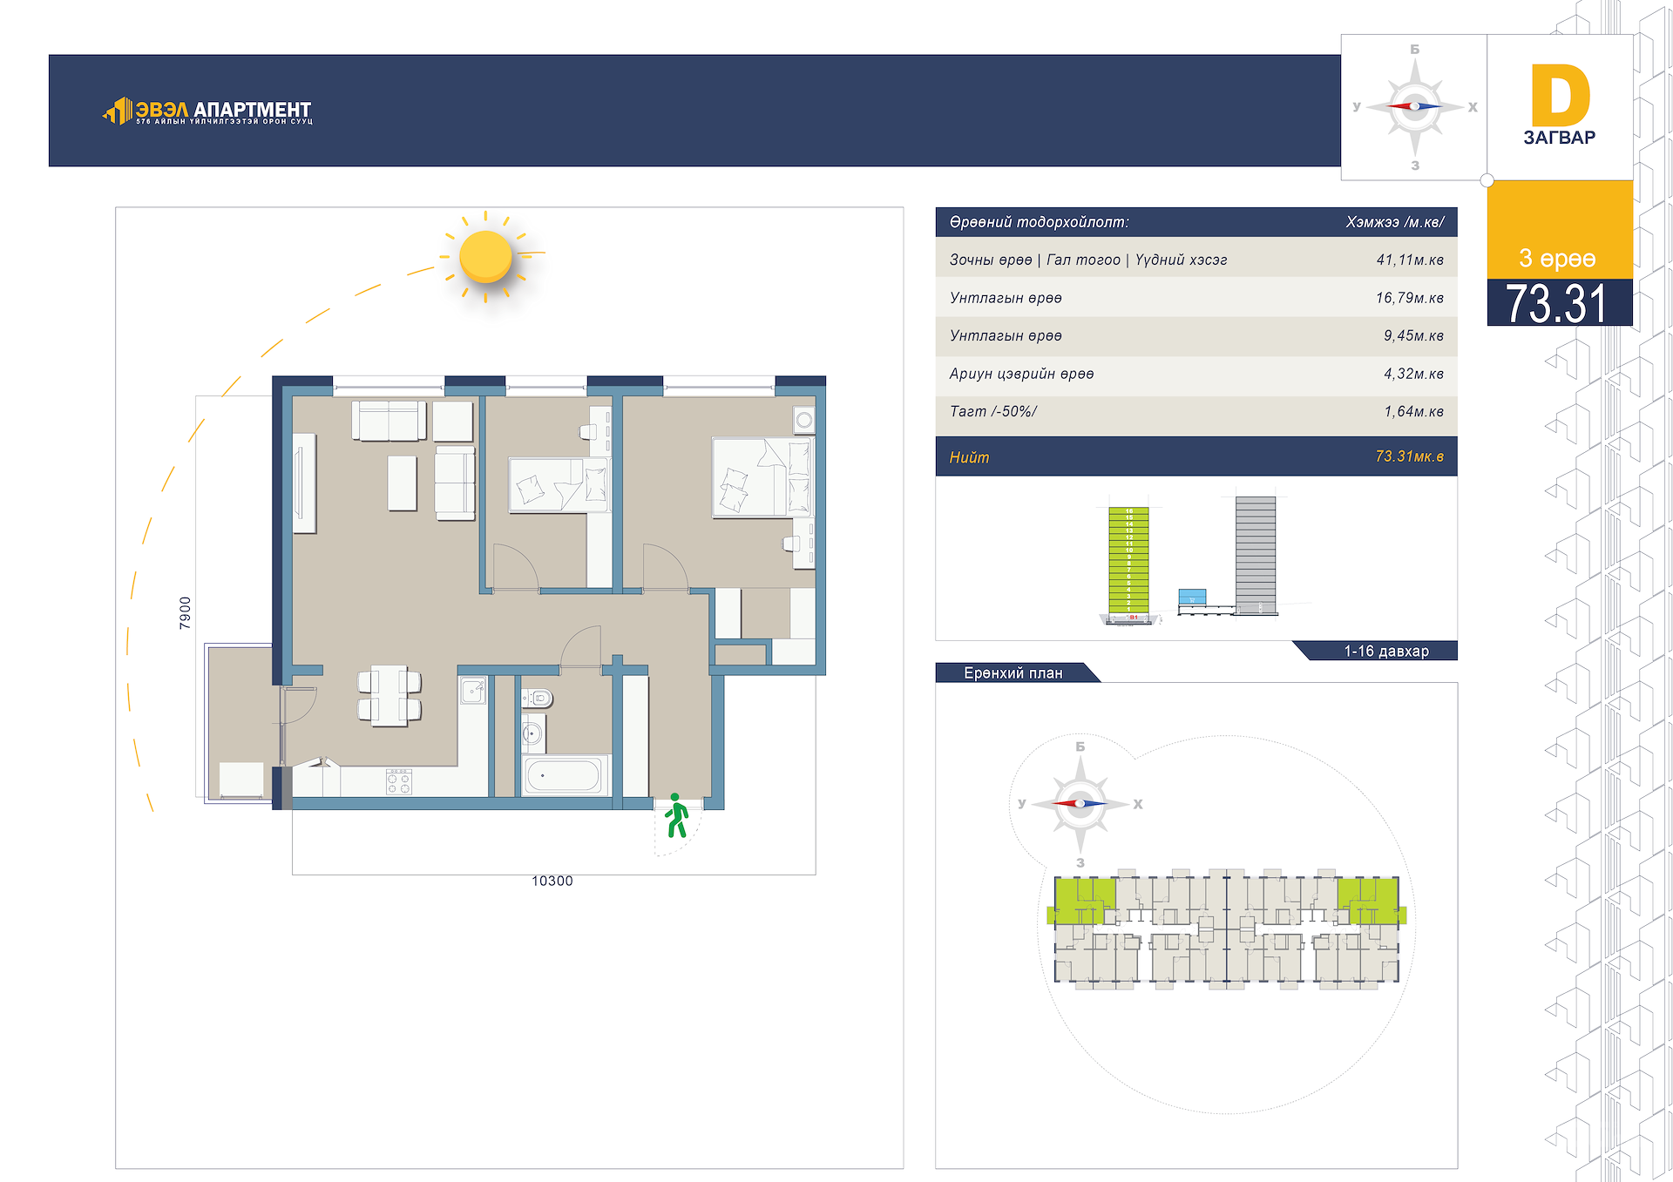Click the left green highlighted unit in site plan
Image resolution: width=1673 pixels, height=1182 pixels.
[x=1083, y=901]
